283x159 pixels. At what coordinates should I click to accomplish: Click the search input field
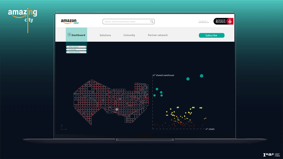127,21
